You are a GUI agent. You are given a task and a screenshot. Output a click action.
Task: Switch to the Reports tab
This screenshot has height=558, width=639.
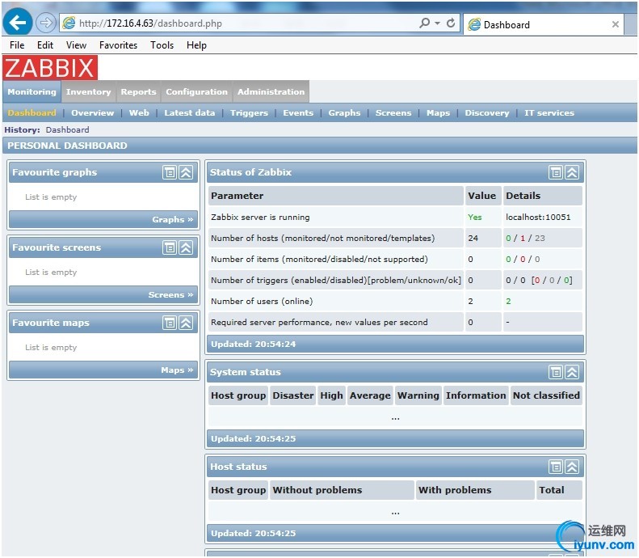coord(139,91)
